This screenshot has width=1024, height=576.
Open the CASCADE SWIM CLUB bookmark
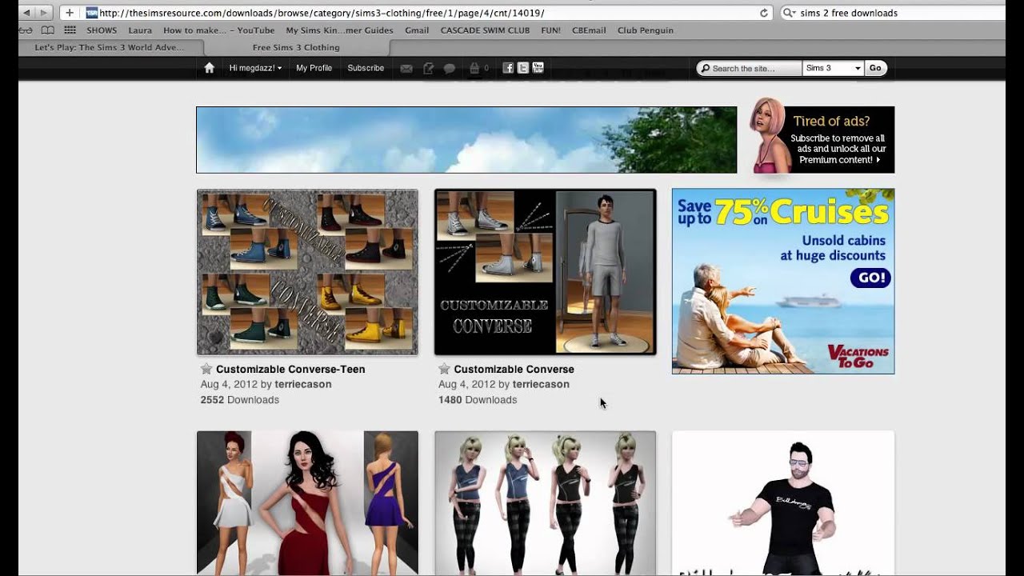pyautogui.click(x=485, y=30)
